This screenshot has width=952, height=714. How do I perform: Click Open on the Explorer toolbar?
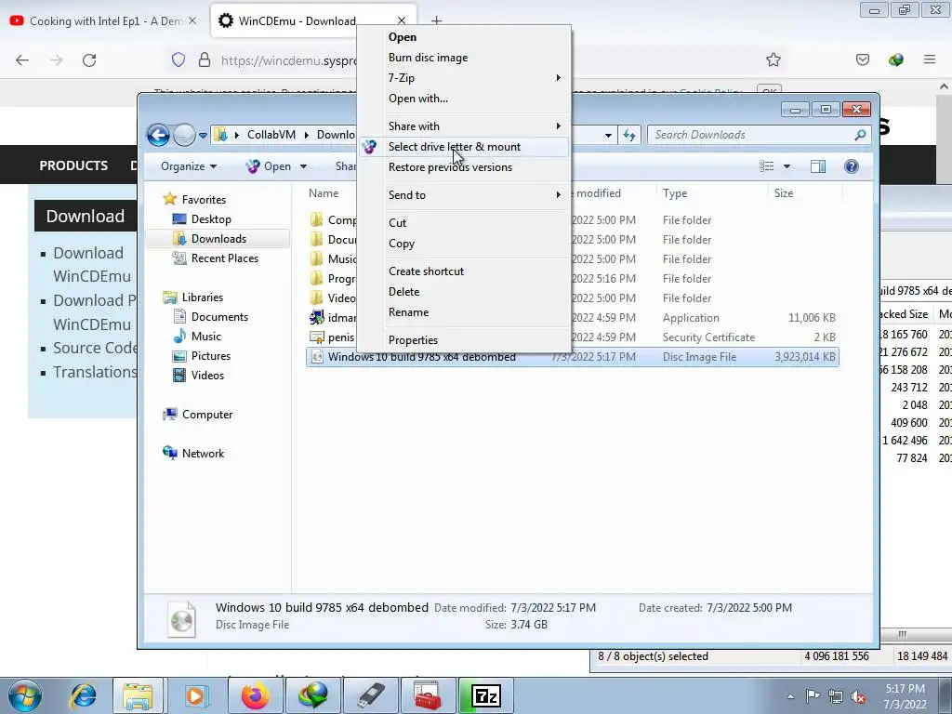click(271, 166)
